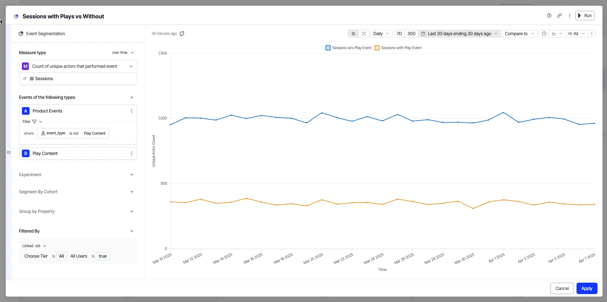Select the Sessions table entry
The height and width of the screenshot is (302, 607).
click(x=41, y=79)
